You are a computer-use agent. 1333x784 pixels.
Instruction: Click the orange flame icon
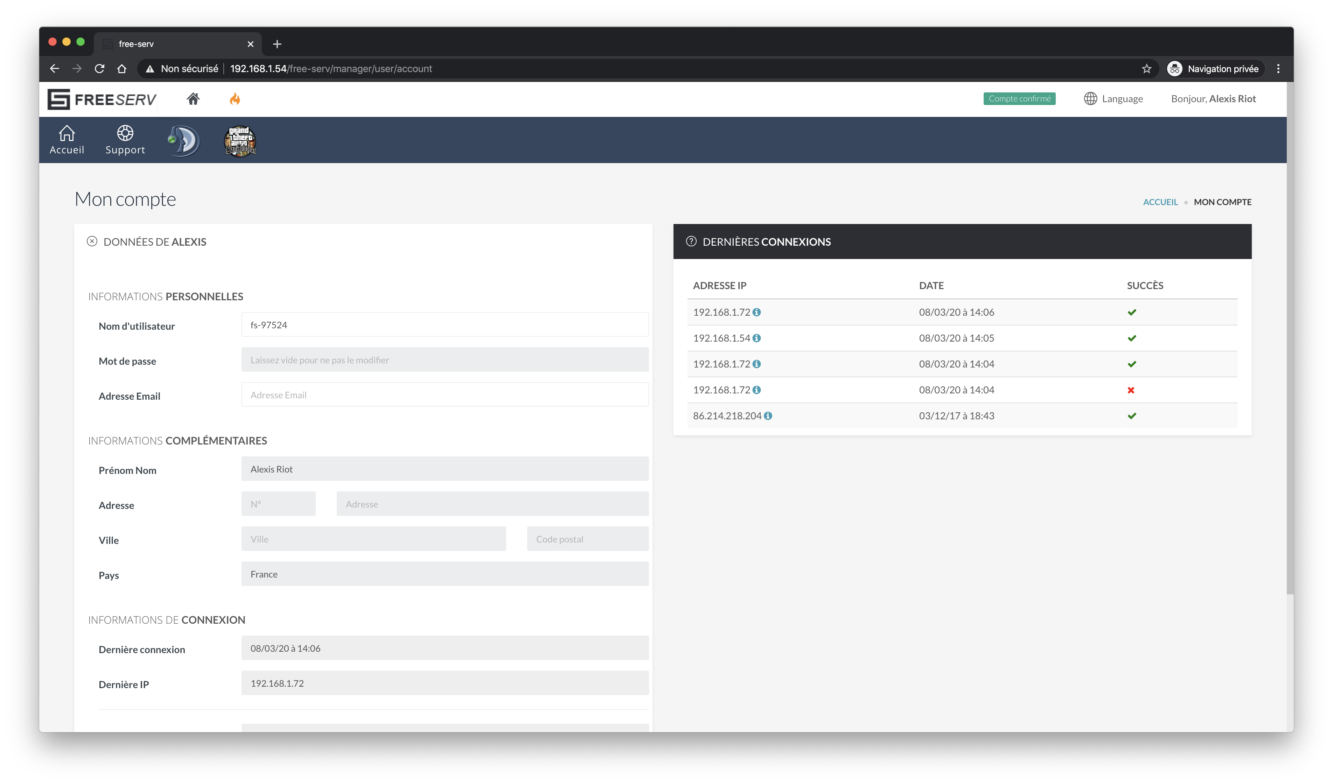click(x=235, y=99)
